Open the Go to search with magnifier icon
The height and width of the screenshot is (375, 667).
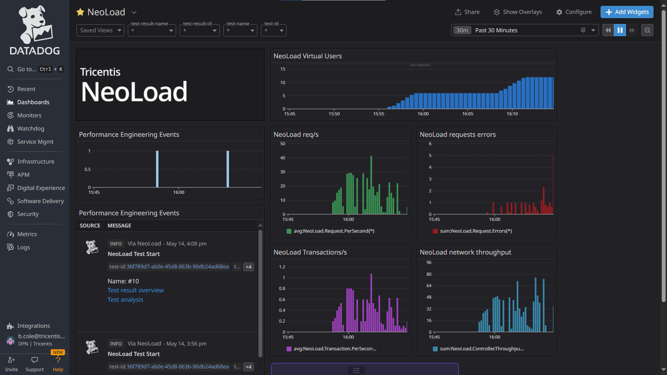(10, 69)
